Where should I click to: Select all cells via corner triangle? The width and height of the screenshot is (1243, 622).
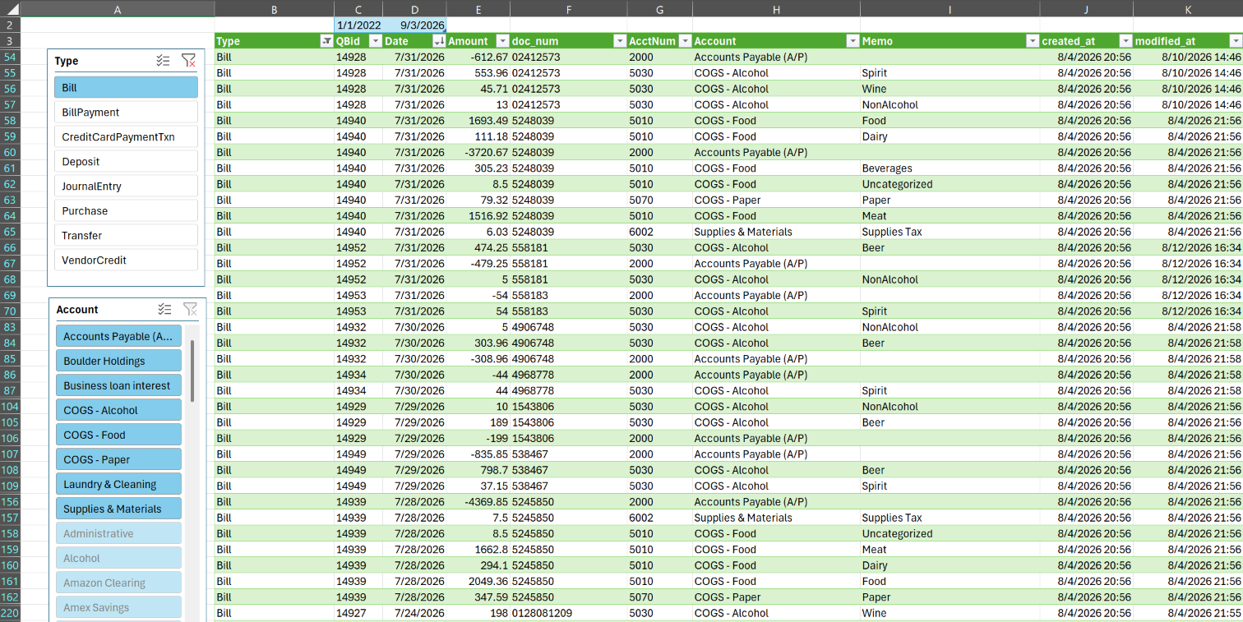10,8
